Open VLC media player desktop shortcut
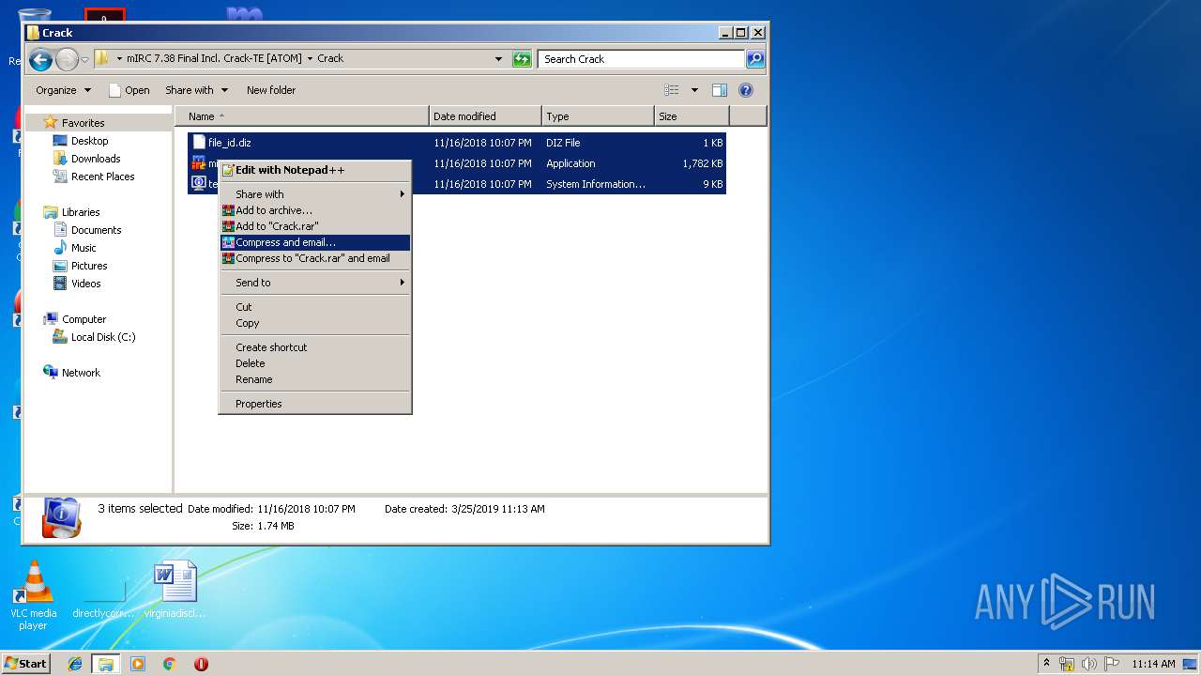The width and height of the screenshot is (1201, 676). (34, 595)
